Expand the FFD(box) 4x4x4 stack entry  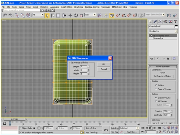coord(155,35)
